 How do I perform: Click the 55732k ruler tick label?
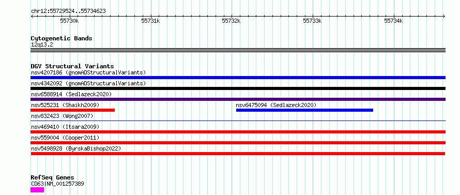click(x=231, y=21)
